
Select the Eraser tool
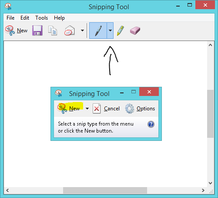pyautogui.click(x=135, y=31)
